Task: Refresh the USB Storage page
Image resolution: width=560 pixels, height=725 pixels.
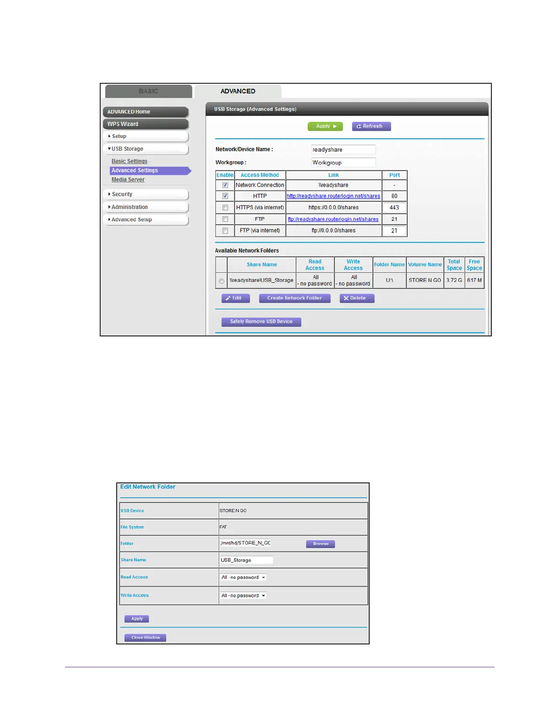Action: 372,126
